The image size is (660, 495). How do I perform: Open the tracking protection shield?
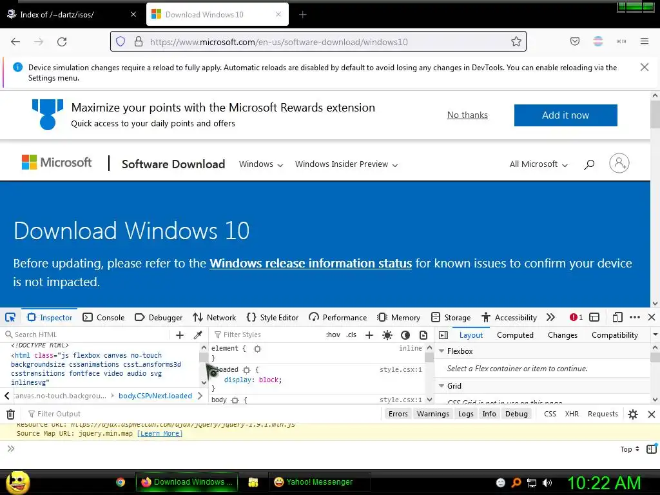click(x=121, y=41)
